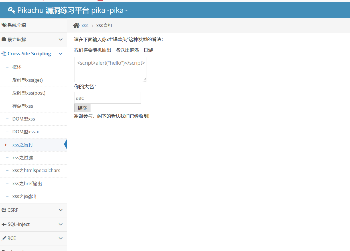Open the CSRF menu item
Screen dimensions: 350x251
33,210
